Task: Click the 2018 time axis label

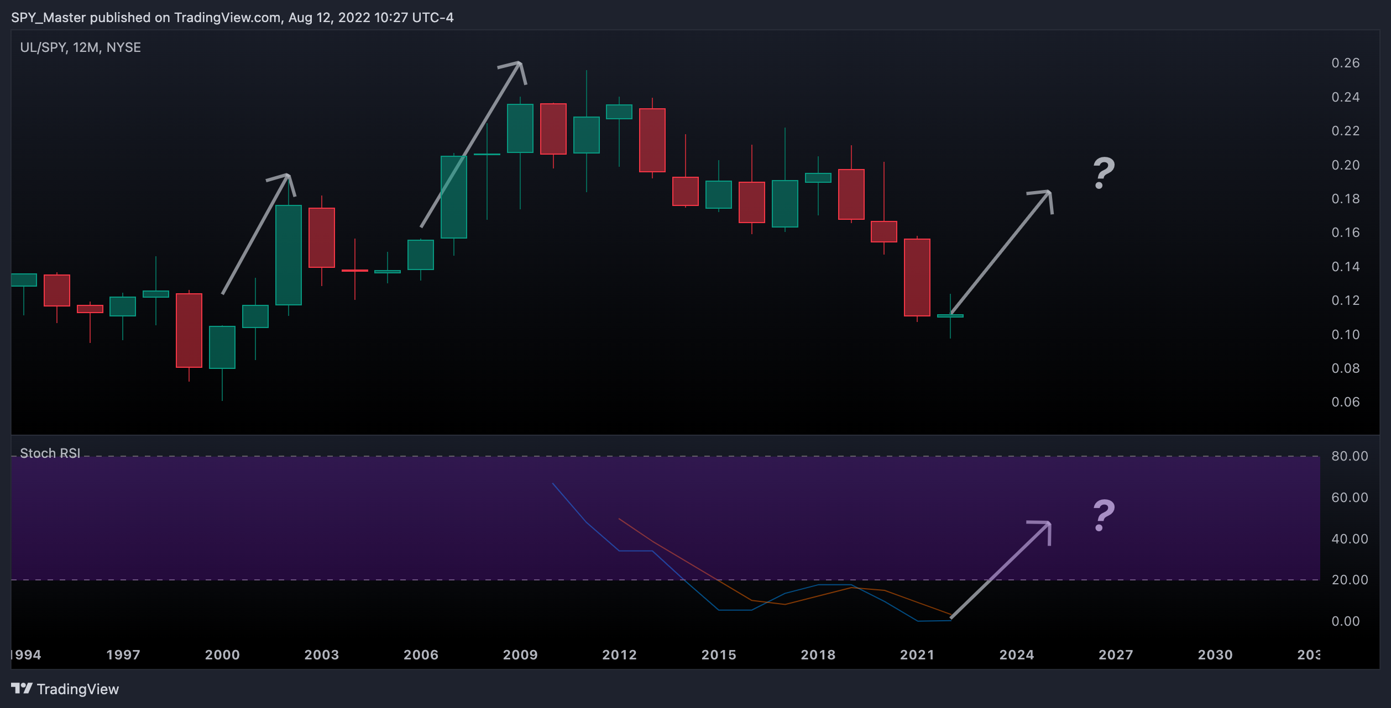Action: tap(818, 655)
